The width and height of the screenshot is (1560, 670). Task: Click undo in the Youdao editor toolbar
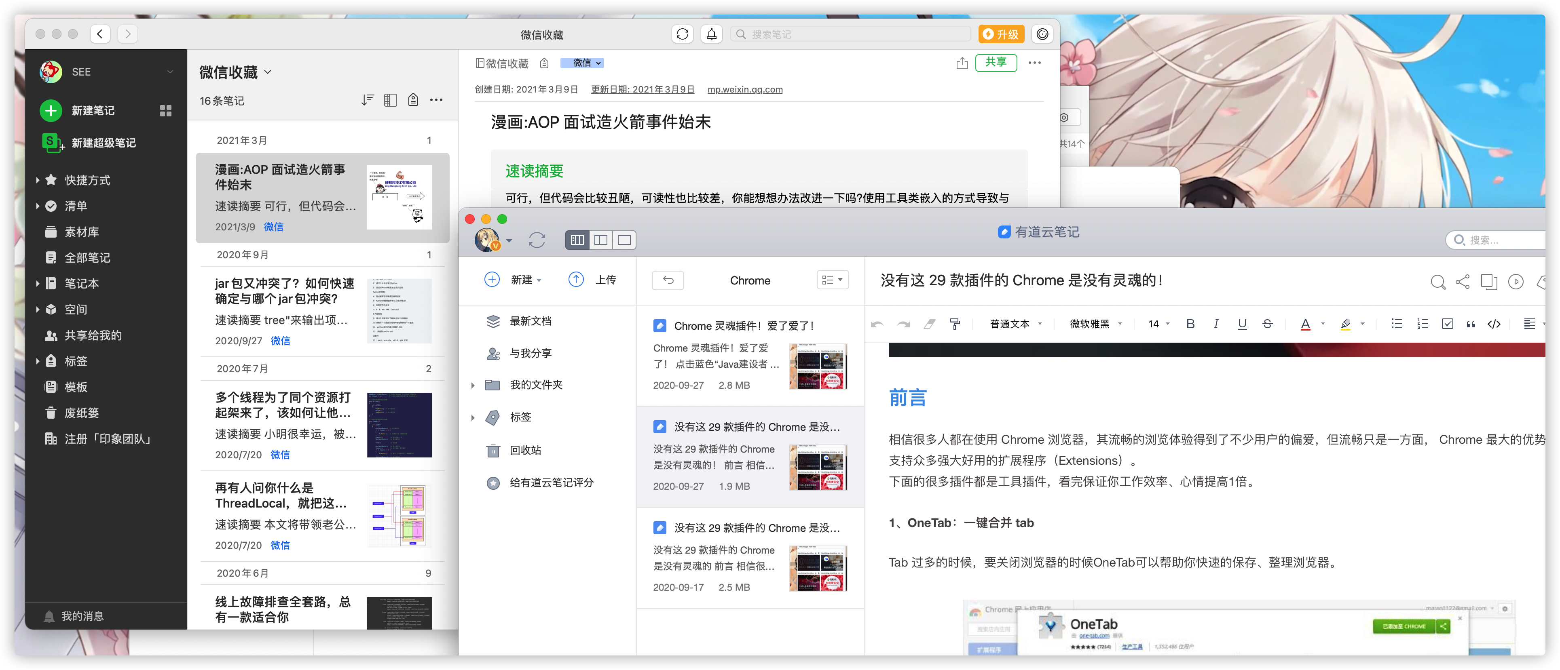pos(877,324)
